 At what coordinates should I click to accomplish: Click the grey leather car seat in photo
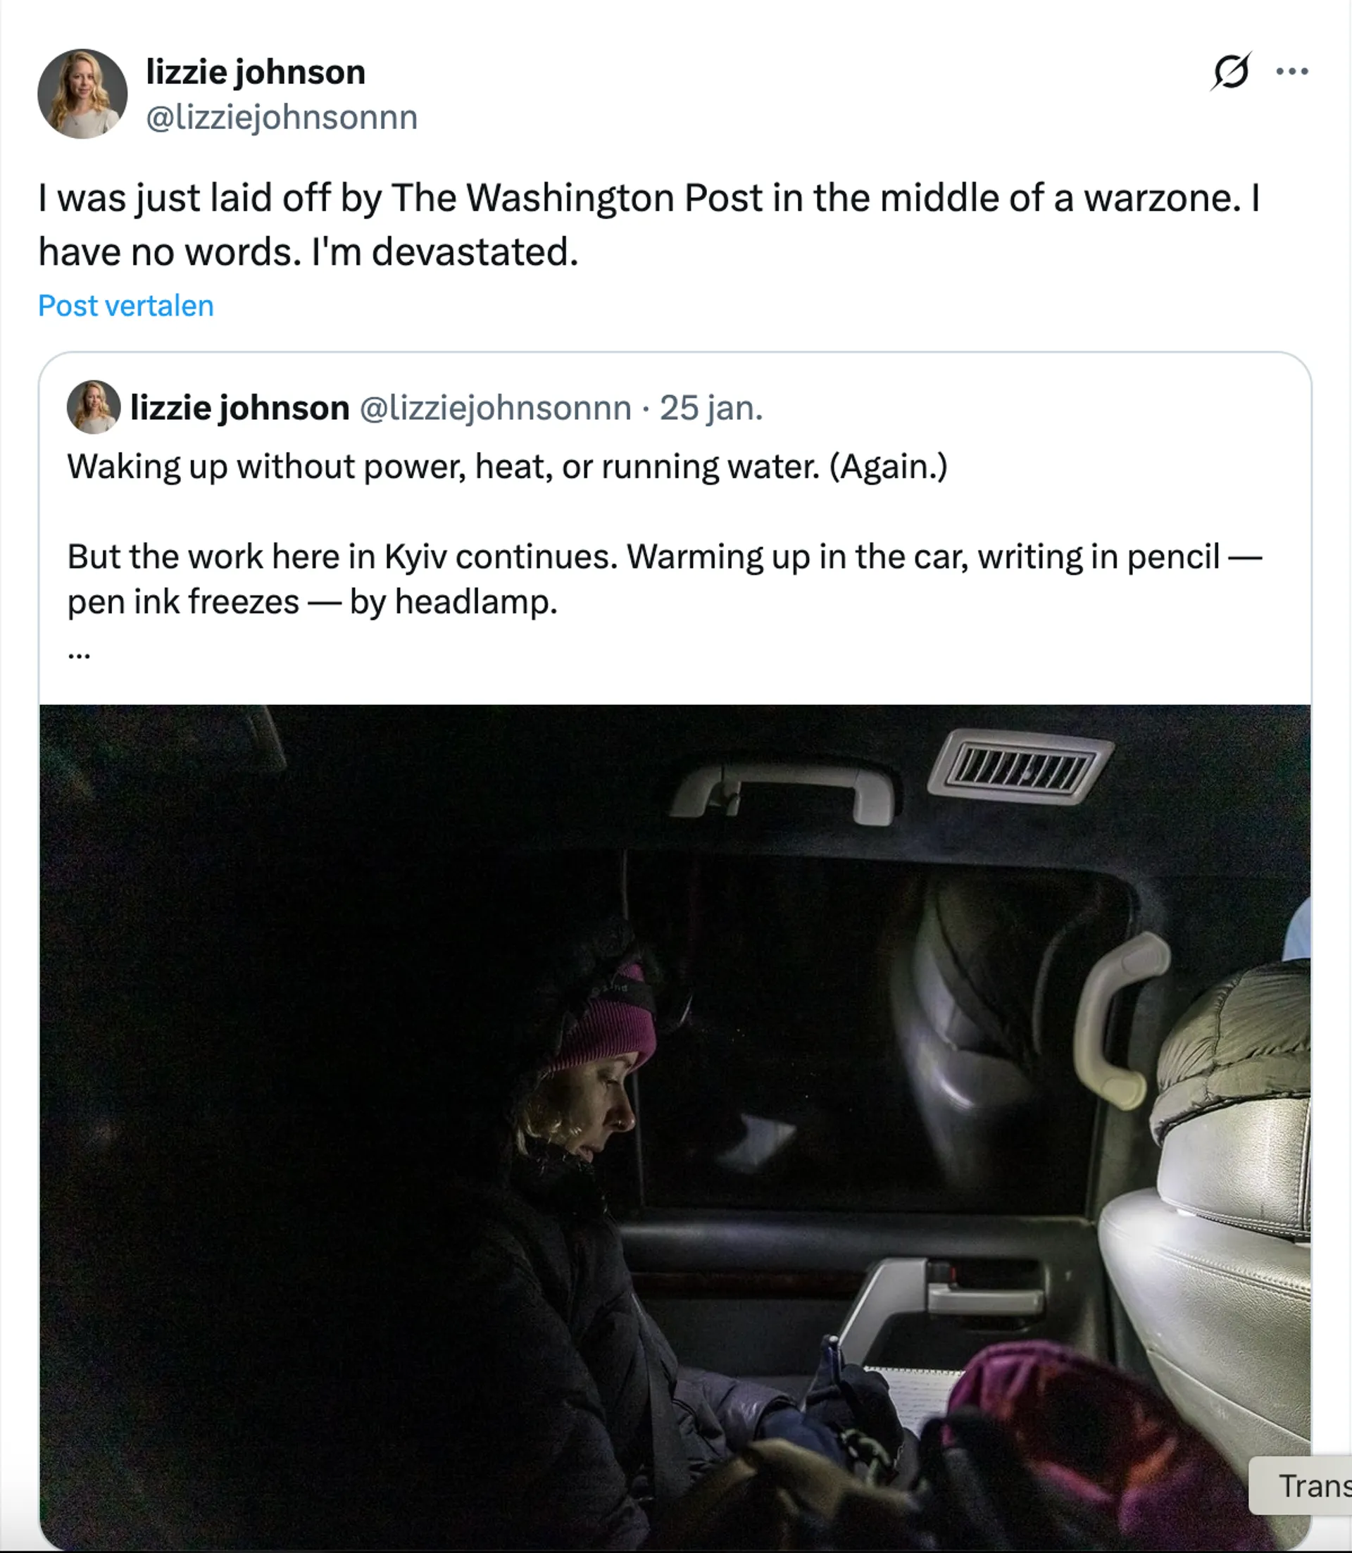click(1215, 1283)
